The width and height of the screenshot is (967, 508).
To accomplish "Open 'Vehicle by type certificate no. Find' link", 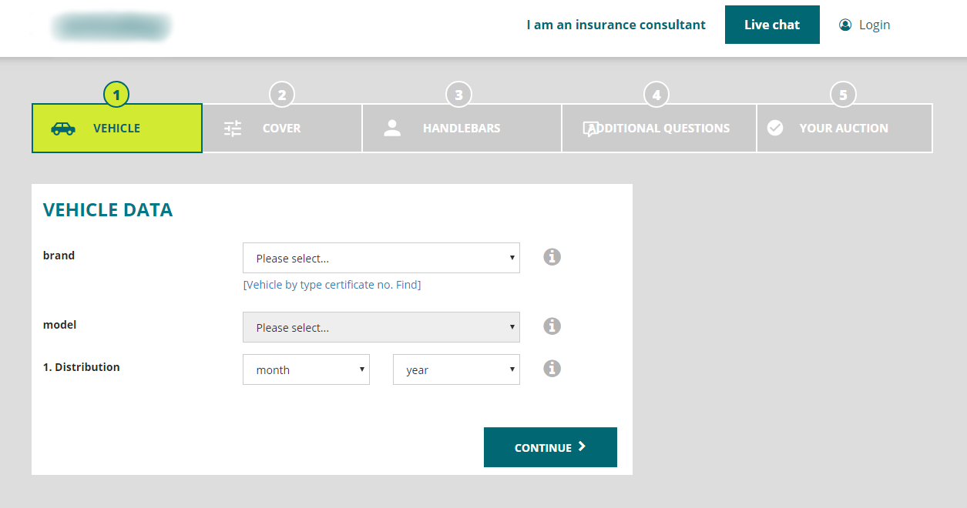I will click(332, 285).
